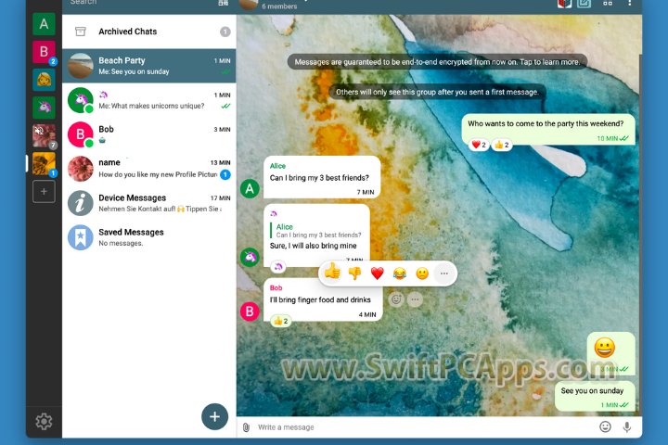
Task: Click the unread badge on name chat
Action: click(225, 174)
